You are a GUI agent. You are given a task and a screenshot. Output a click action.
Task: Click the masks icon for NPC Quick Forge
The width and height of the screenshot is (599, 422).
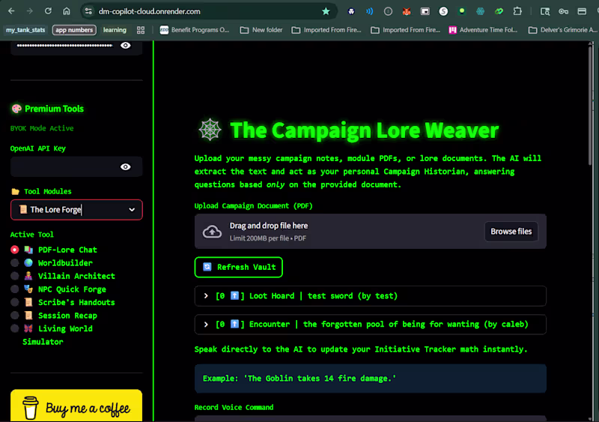[28, 289]
